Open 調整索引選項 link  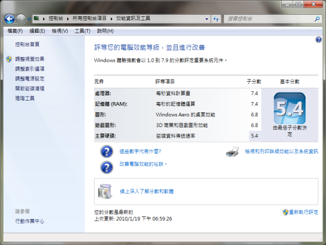tap(30, 69)
